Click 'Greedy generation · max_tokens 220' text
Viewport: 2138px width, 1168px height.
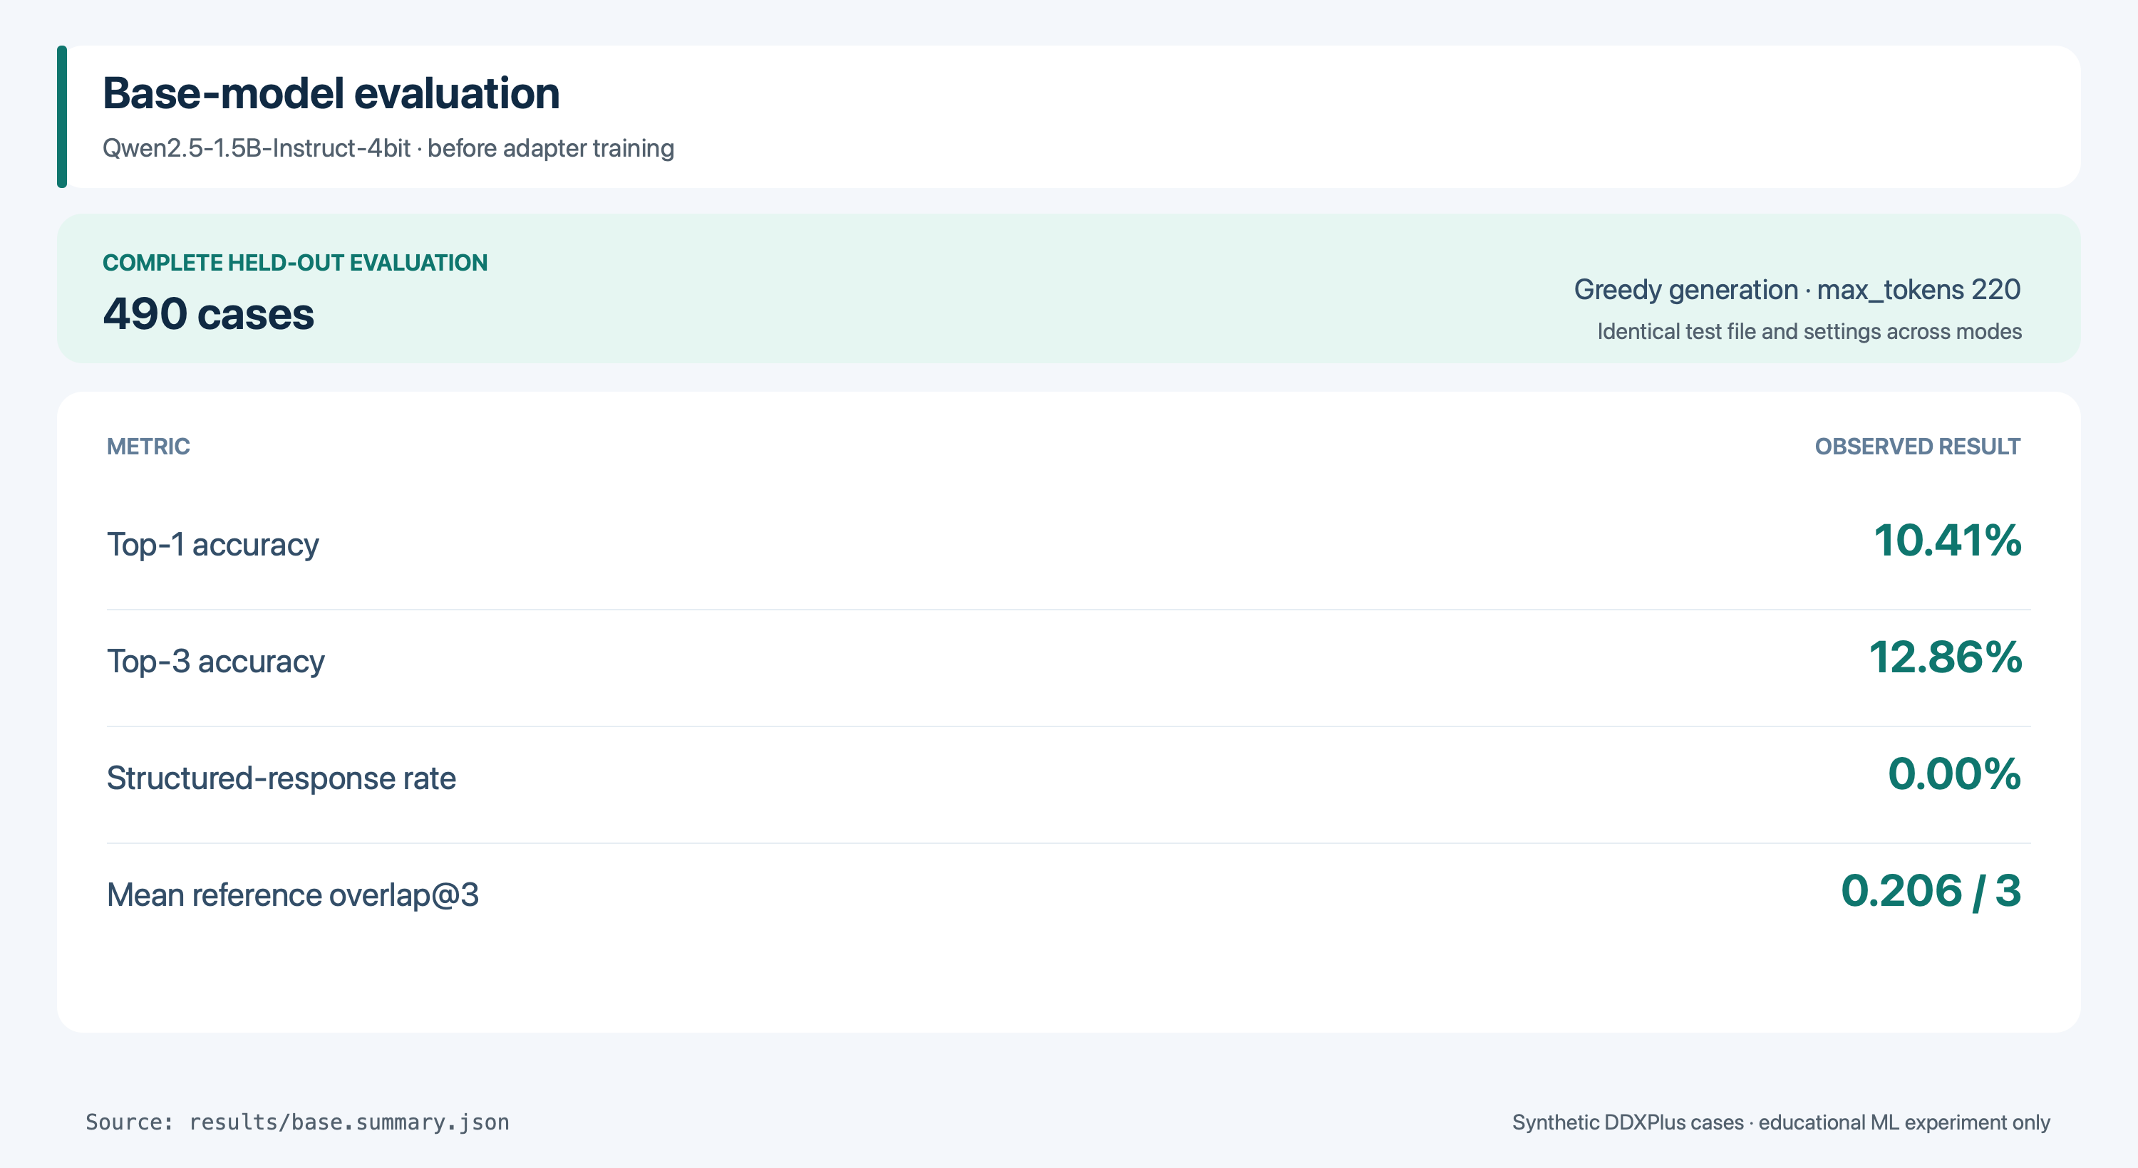(x=1797, y=290)
